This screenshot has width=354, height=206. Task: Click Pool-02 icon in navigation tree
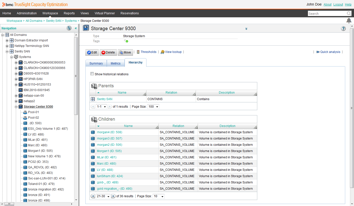point(25,118)
